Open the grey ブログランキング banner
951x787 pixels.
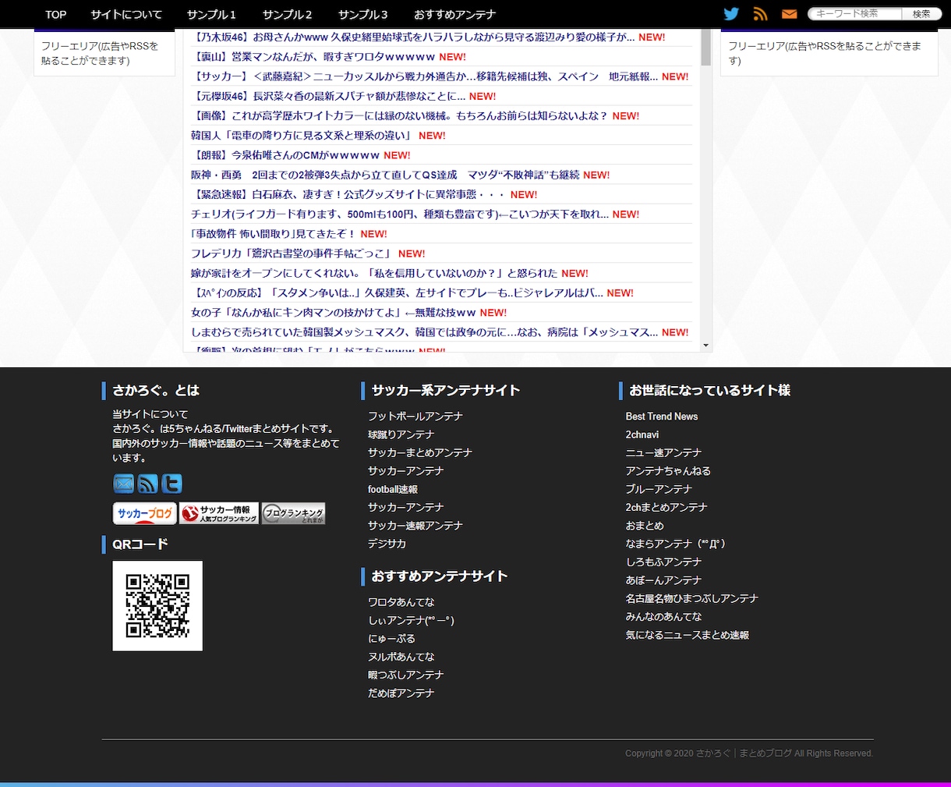point(293,513)
